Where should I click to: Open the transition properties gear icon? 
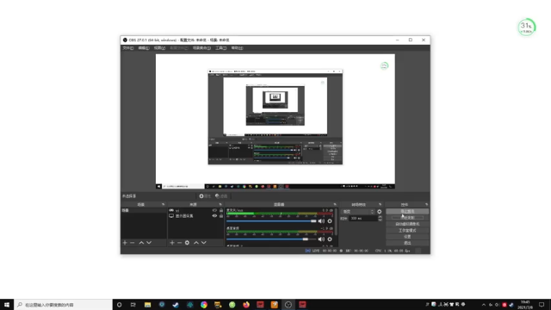(x=379, y=212)
